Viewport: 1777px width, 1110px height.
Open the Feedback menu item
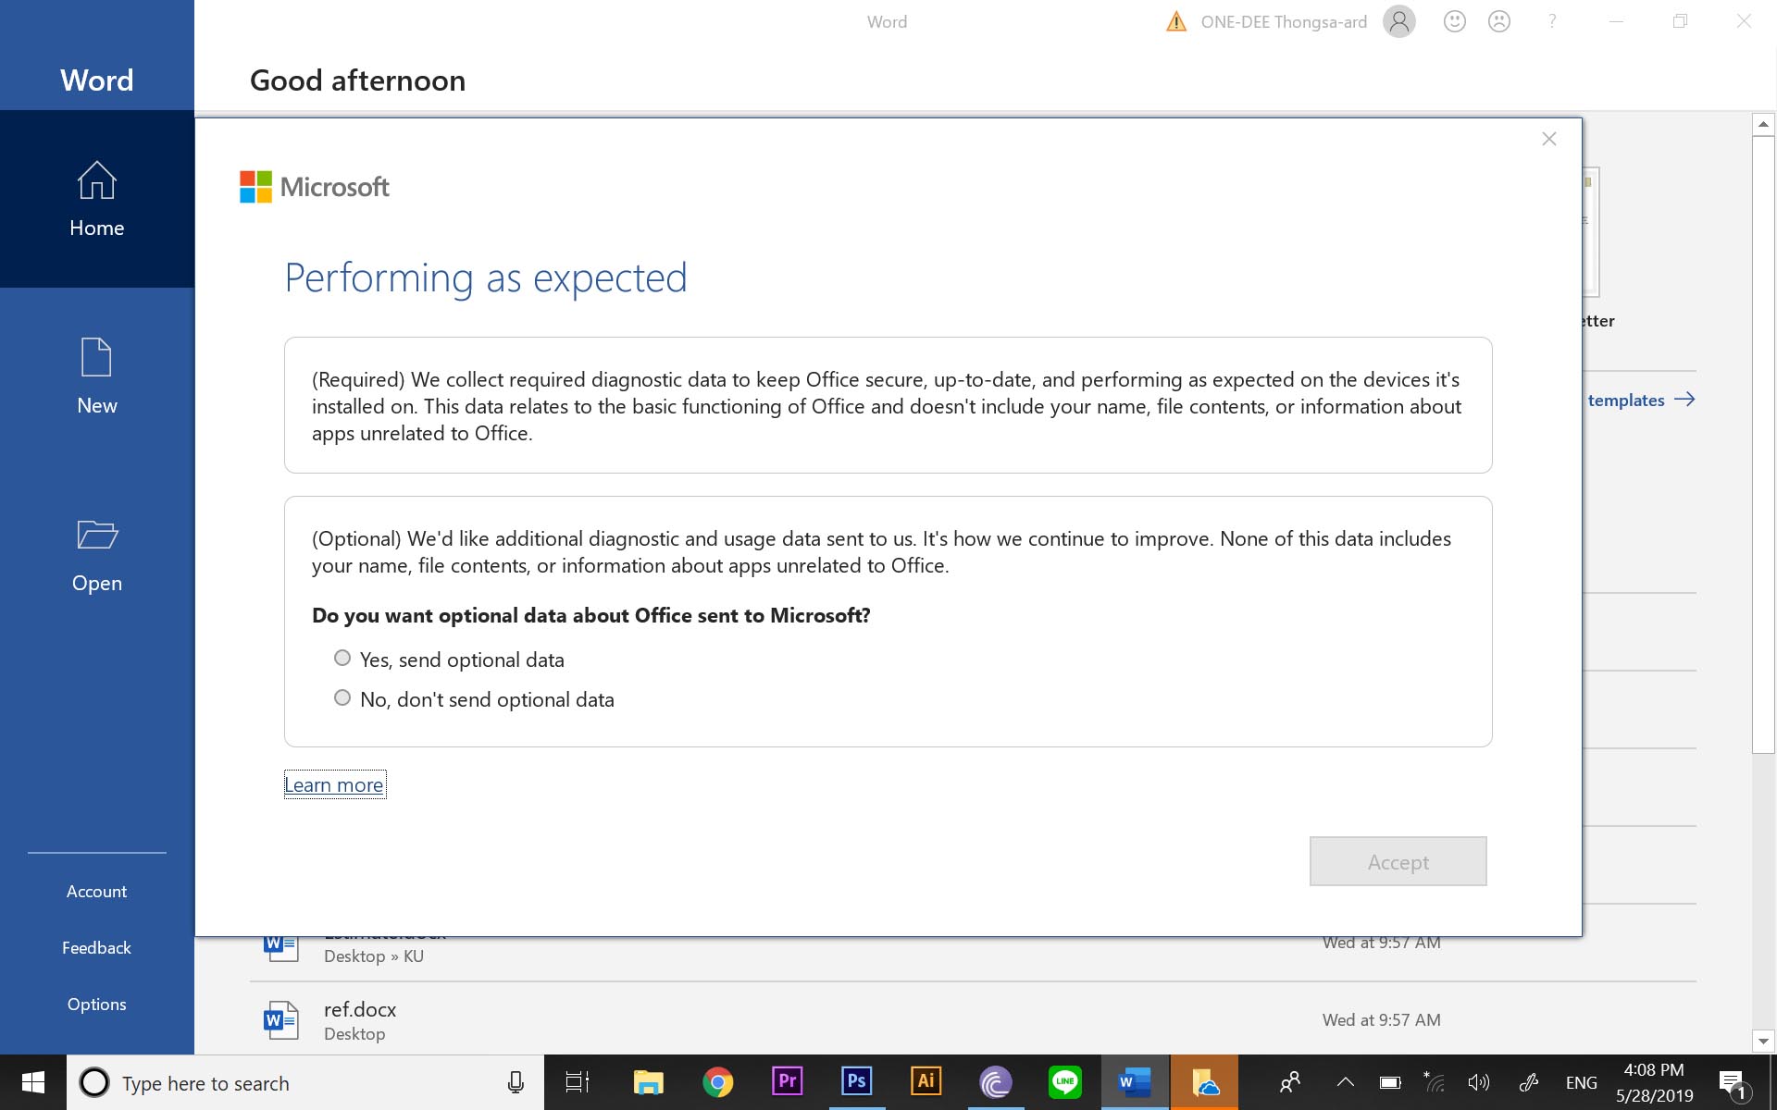pyautogui.click(x=96, y=947)
